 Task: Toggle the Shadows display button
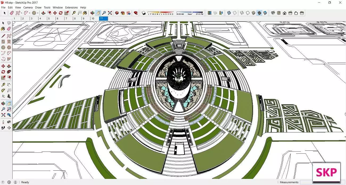tap(144, 13)
